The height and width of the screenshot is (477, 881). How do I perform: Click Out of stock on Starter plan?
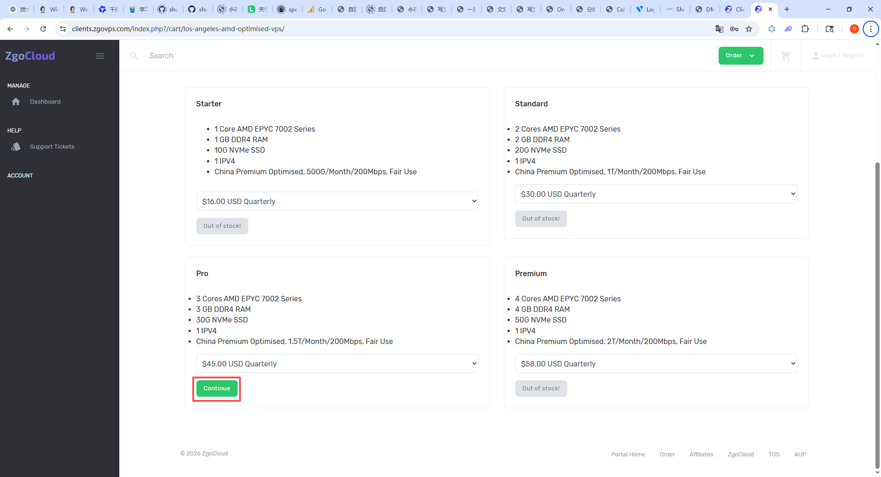222,226
